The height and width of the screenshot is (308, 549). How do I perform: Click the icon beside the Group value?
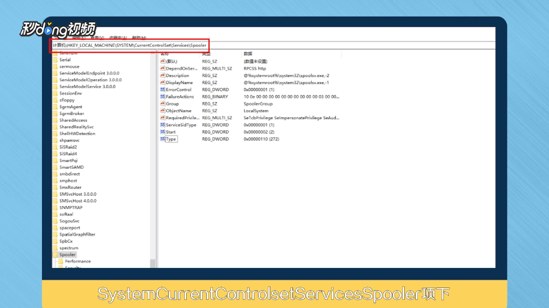click(163, 103)
